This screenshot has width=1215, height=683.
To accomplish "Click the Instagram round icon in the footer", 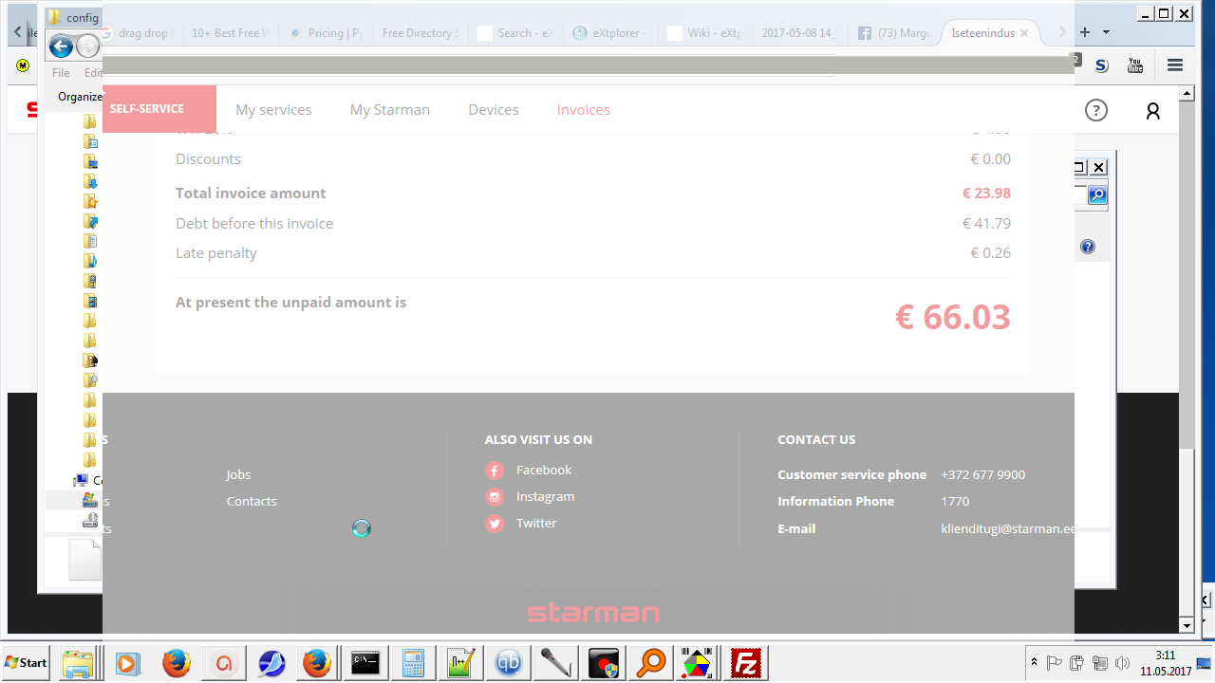I will 495,497.
